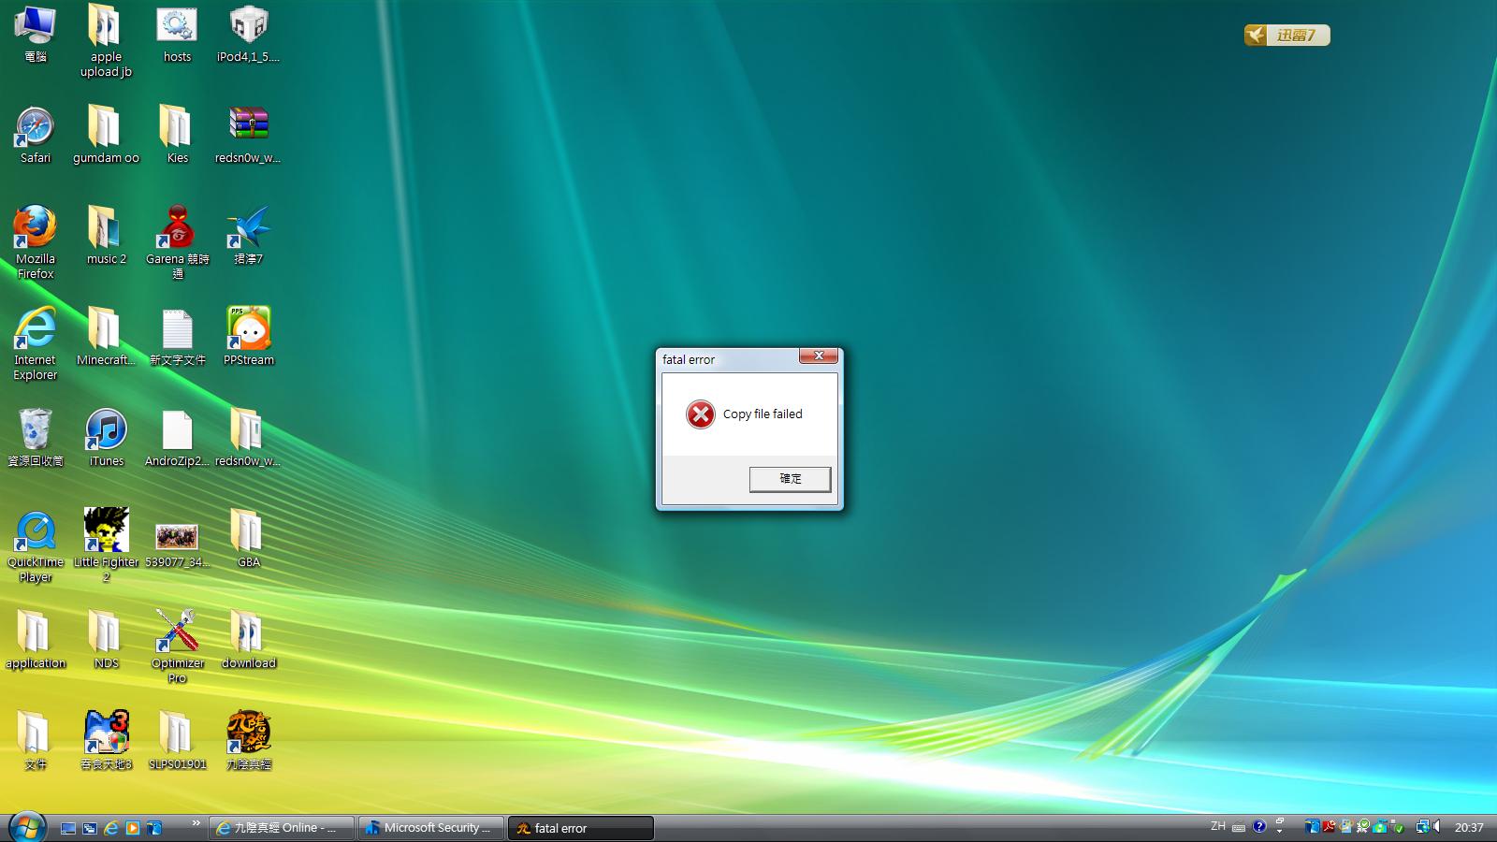Open Internet Explorer from quick launch

(x=111, y=828)
